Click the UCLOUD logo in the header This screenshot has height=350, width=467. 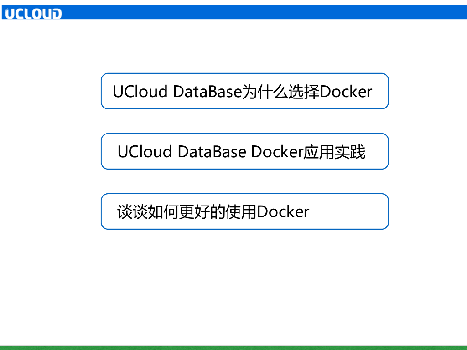pos(32,13)
